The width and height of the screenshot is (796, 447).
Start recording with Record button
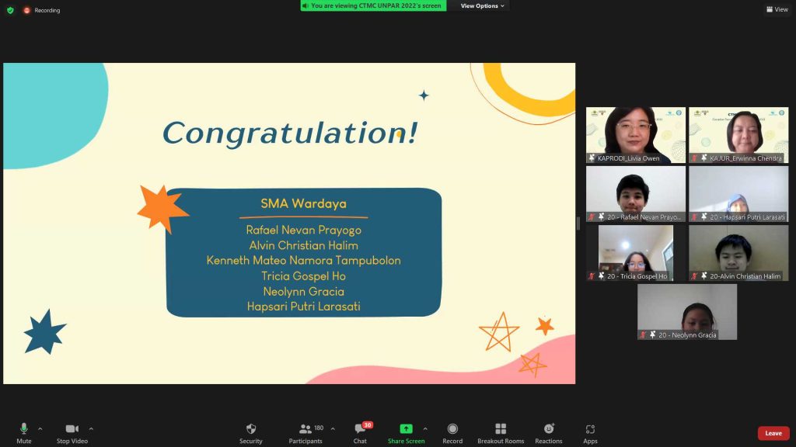pos(452,429)
